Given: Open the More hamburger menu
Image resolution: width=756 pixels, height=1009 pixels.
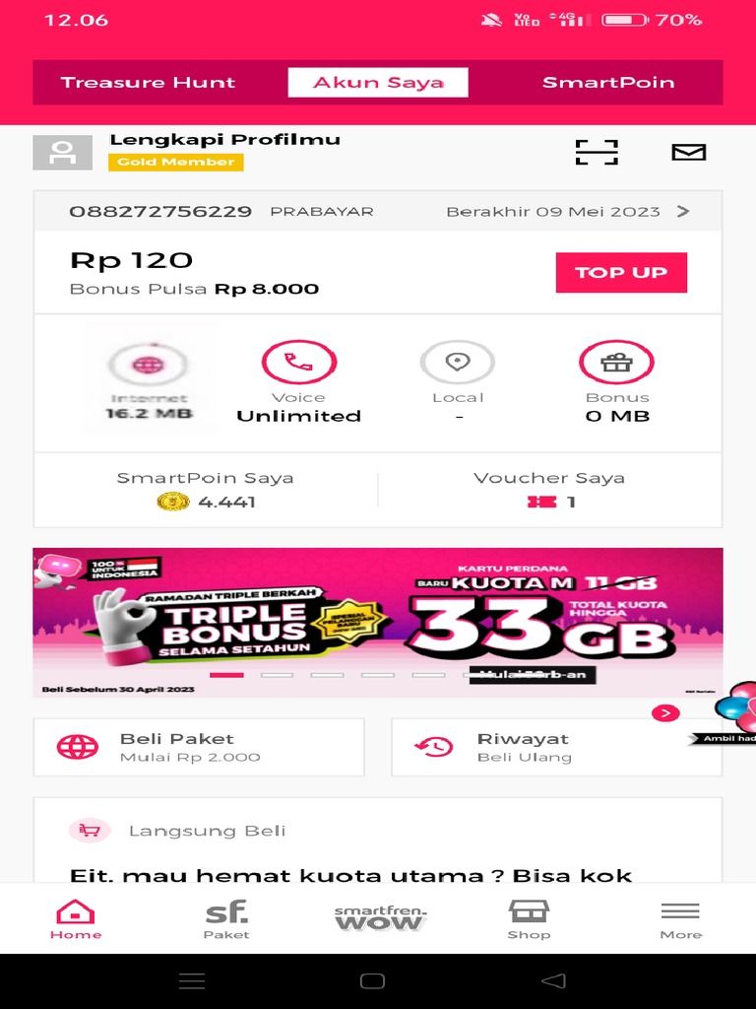Looking at the screenshot, I should [x=680, y=919].
